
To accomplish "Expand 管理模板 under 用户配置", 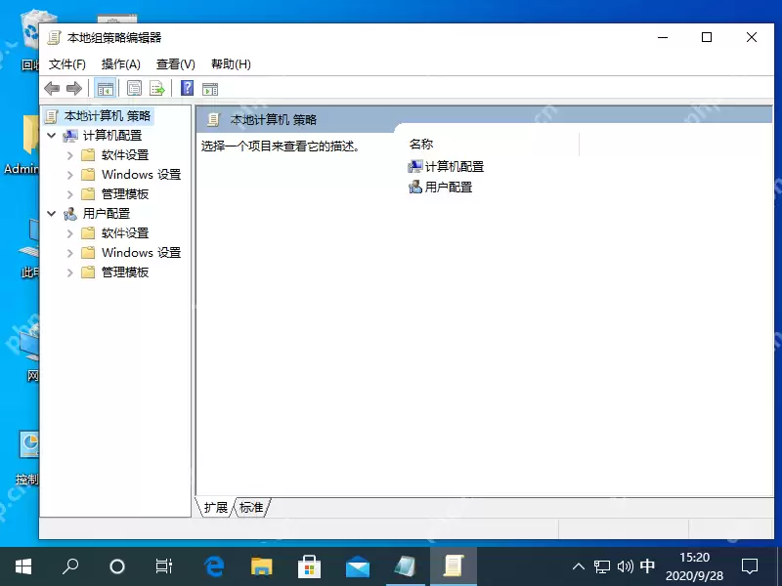I will 70,272.
